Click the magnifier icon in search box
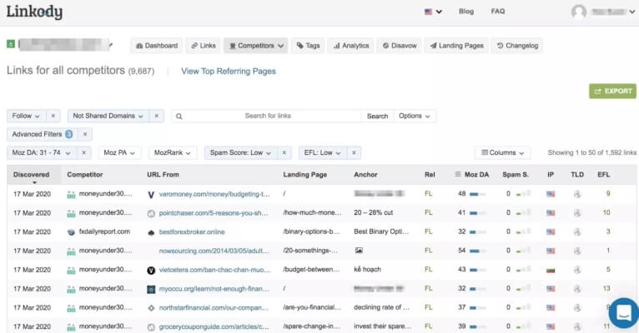This screenshot has height=333, width=639. [x=179, y=117]
